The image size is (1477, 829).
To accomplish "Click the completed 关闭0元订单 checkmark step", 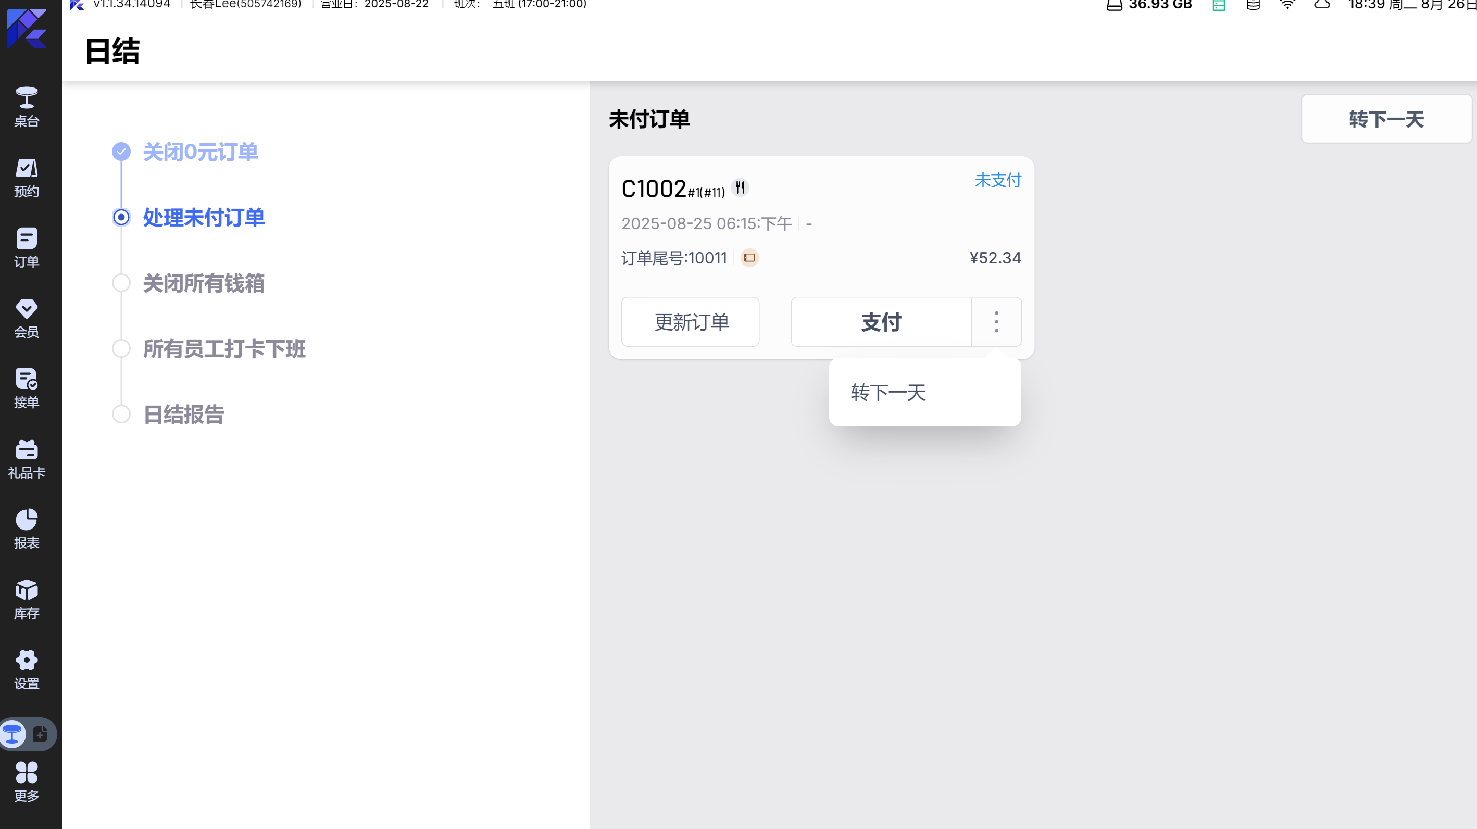I will point(121,152).
